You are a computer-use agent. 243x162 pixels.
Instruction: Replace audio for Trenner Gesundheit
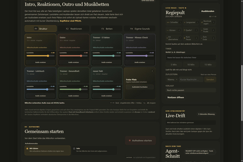(x=74, y=96)
